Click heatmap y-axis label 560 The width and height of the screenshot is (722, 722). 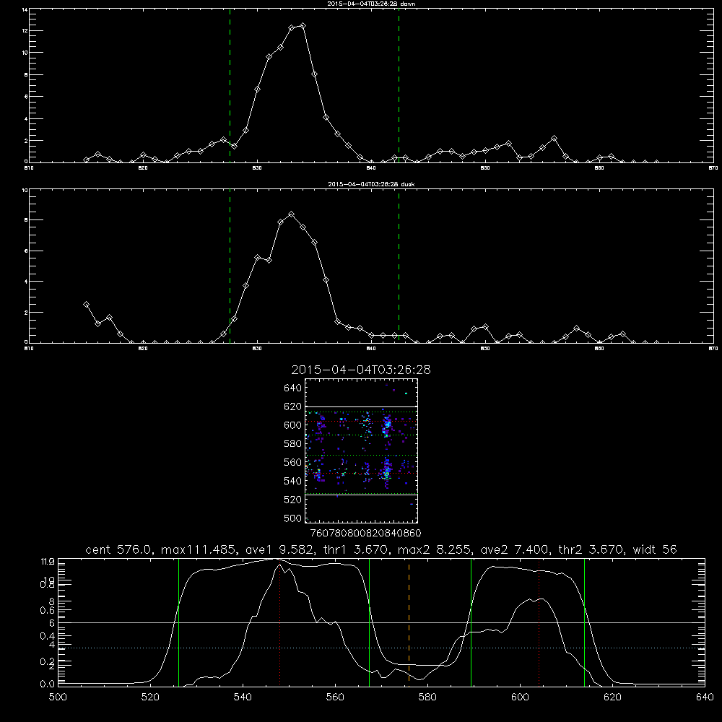click(x=293, y=462)
